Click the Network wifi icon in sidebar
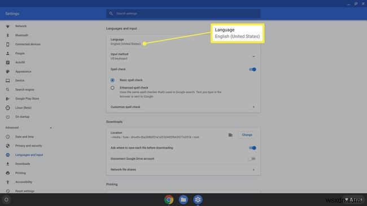 [8, 26]
